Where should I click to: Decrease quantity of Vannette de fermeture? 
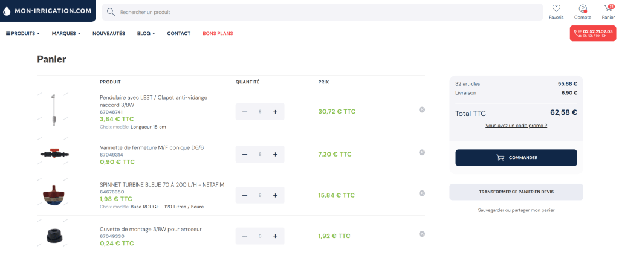click(x=245, y=155)
